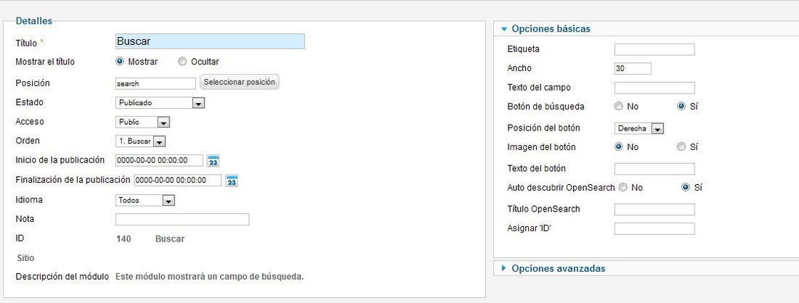Click the Título field containing Buscar

coord(211,41)
